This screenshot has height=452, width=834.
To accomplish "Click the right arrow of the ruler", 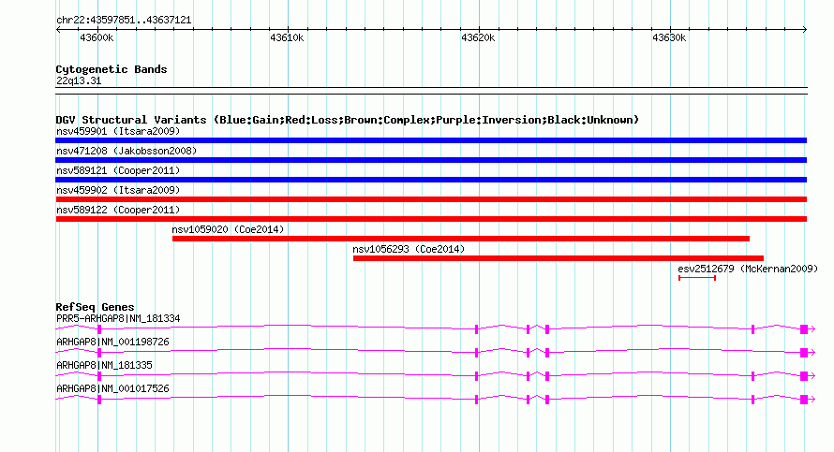I will pyautogui.click(x=805, y=29).
